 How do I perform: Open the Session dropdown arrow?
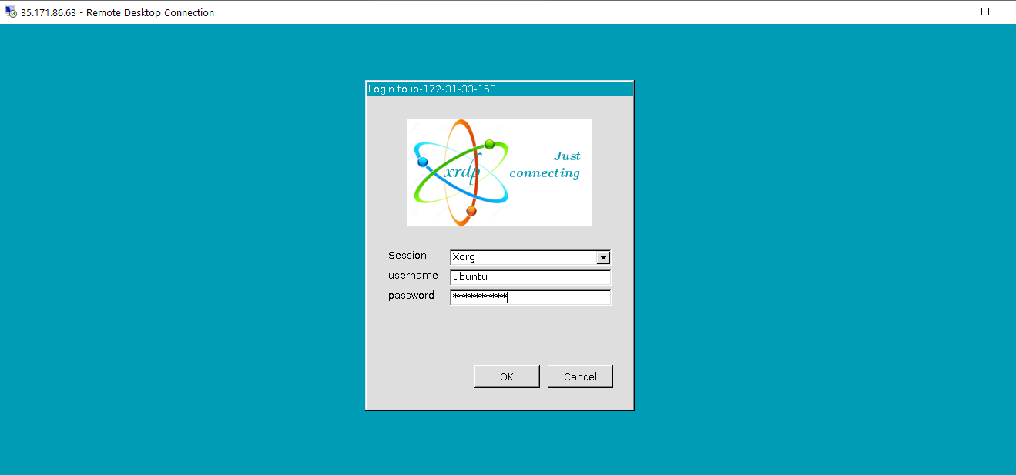(x=603, y=257)
